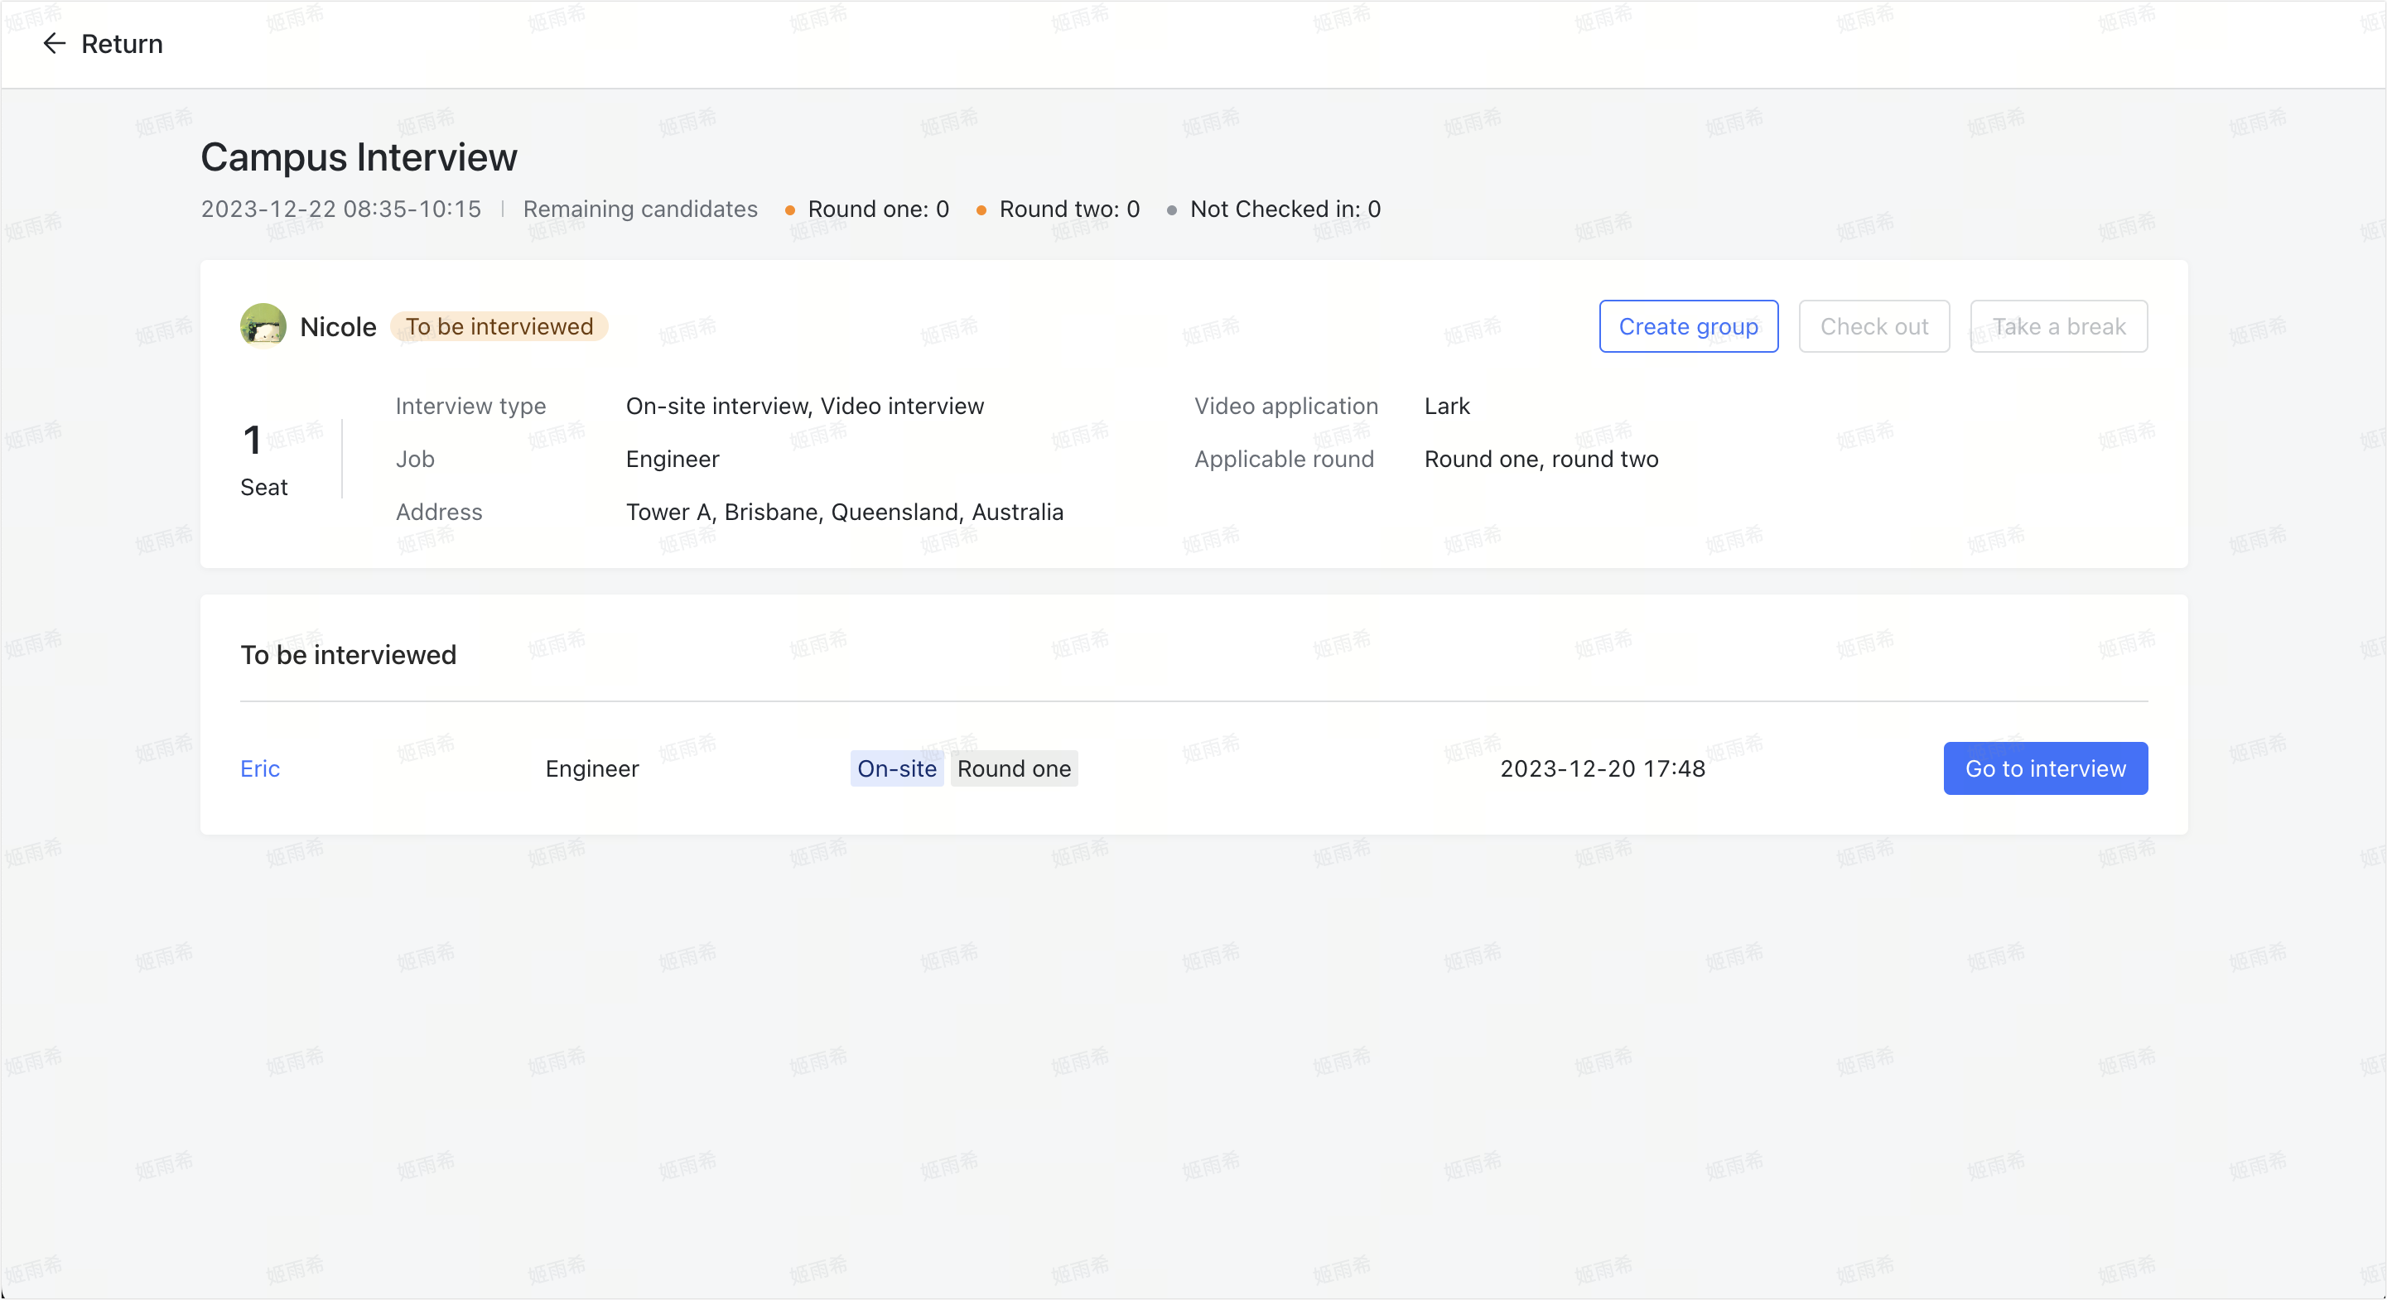Click the 'Video application' field label
Image resolution: width=2387 pixels, height=1300 pixels.
click(x=1285, y=406)
